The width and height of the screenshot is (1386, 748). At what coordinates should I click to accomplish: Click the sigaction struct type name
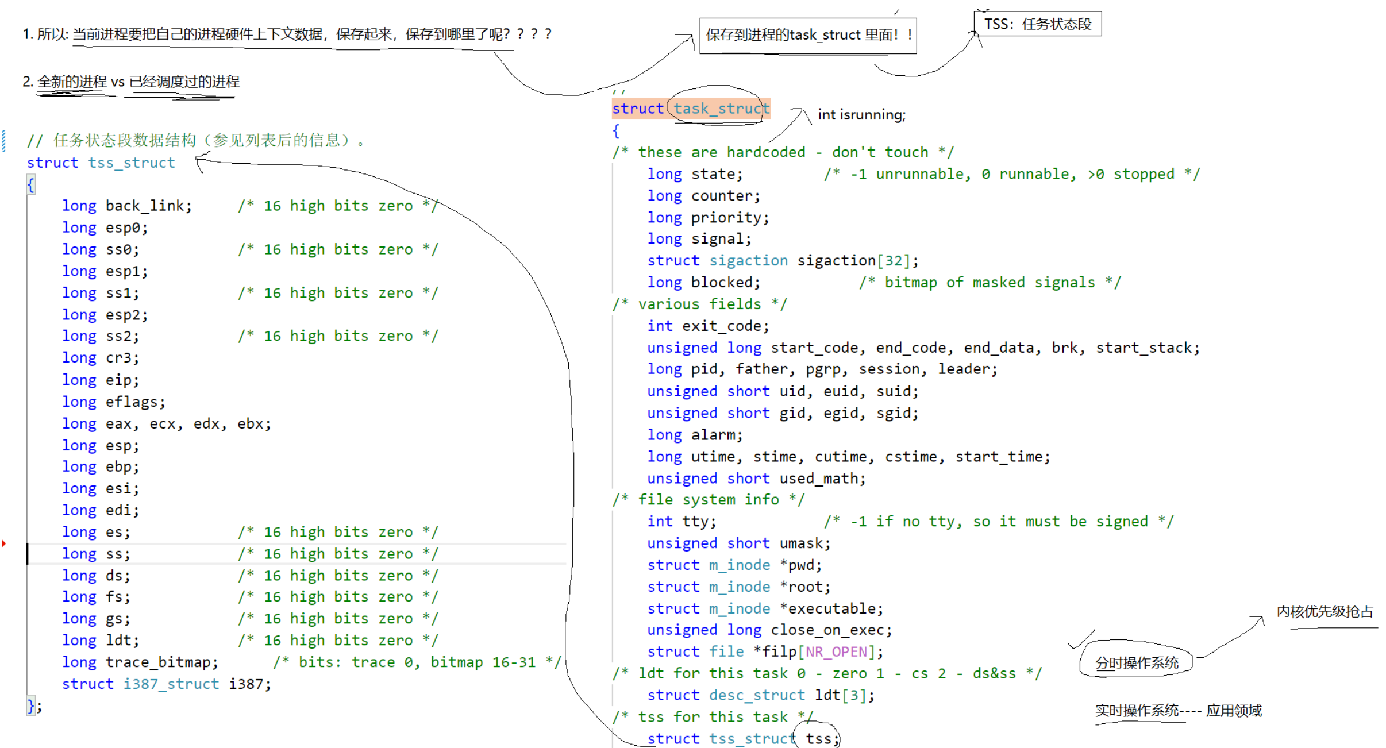coord(748,261)
